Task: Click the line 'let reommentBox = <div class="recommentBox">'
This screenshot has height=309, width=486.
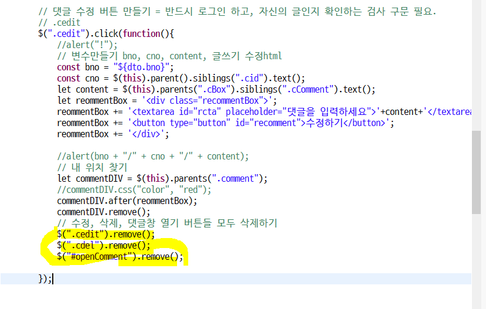Action: pyautogui.click(x=166, y=101)
